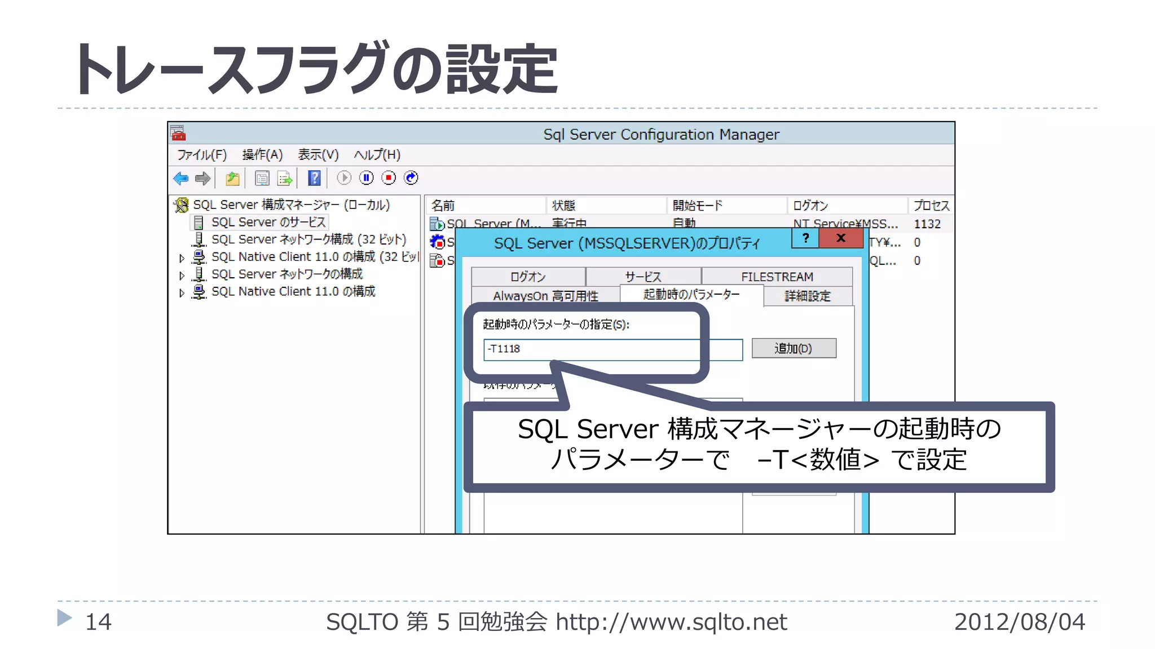Expand the SQL Native Client 11.0 の構成 node
This screenshot has width=1155, height=649.
(182, 293)
